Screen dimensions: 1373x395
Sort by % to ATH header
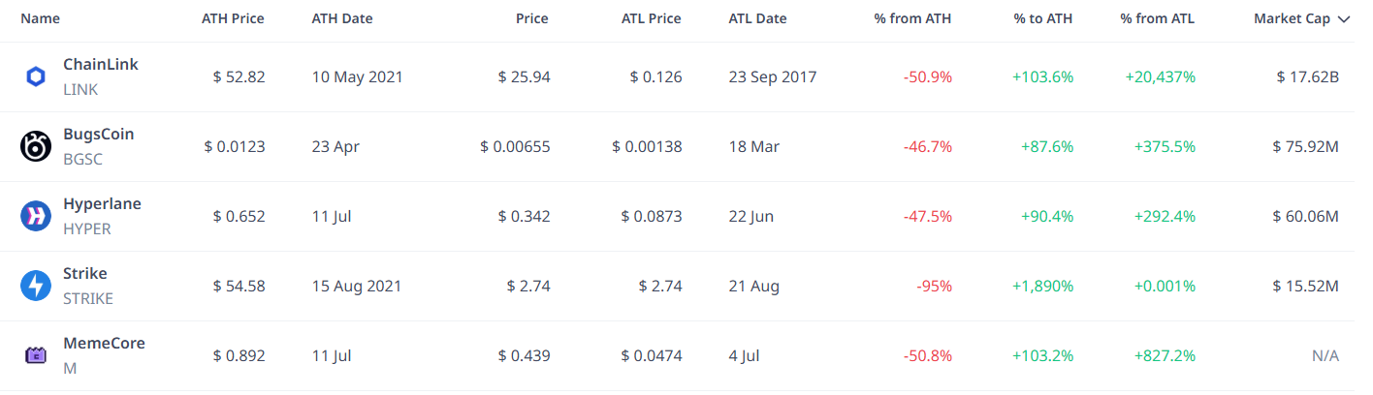pos(1042,18)
